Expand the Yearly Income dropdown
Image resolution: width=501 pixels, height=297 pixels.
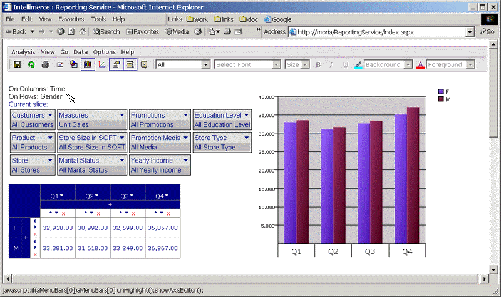point(185,160)
